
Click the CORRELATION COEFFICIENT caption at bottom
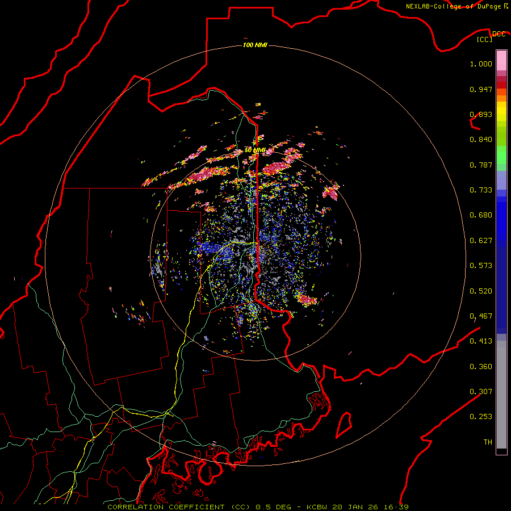(258, 507)
